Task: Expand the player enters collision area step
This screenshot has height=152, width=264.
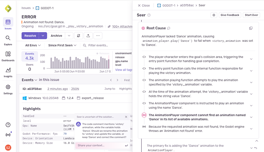Action: click(x=251, y=59)
